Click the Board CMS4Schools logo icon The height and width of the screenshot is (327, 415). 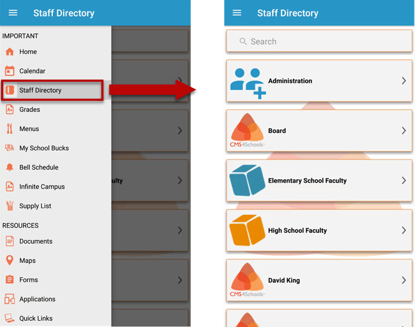click(247, 130)
